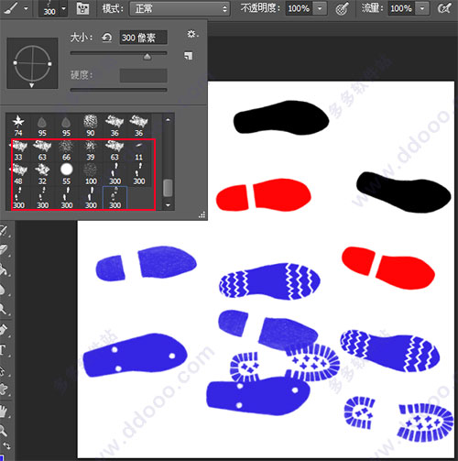
Task: Click the size field showing 300 像素
Action: [x=143, y=38]
